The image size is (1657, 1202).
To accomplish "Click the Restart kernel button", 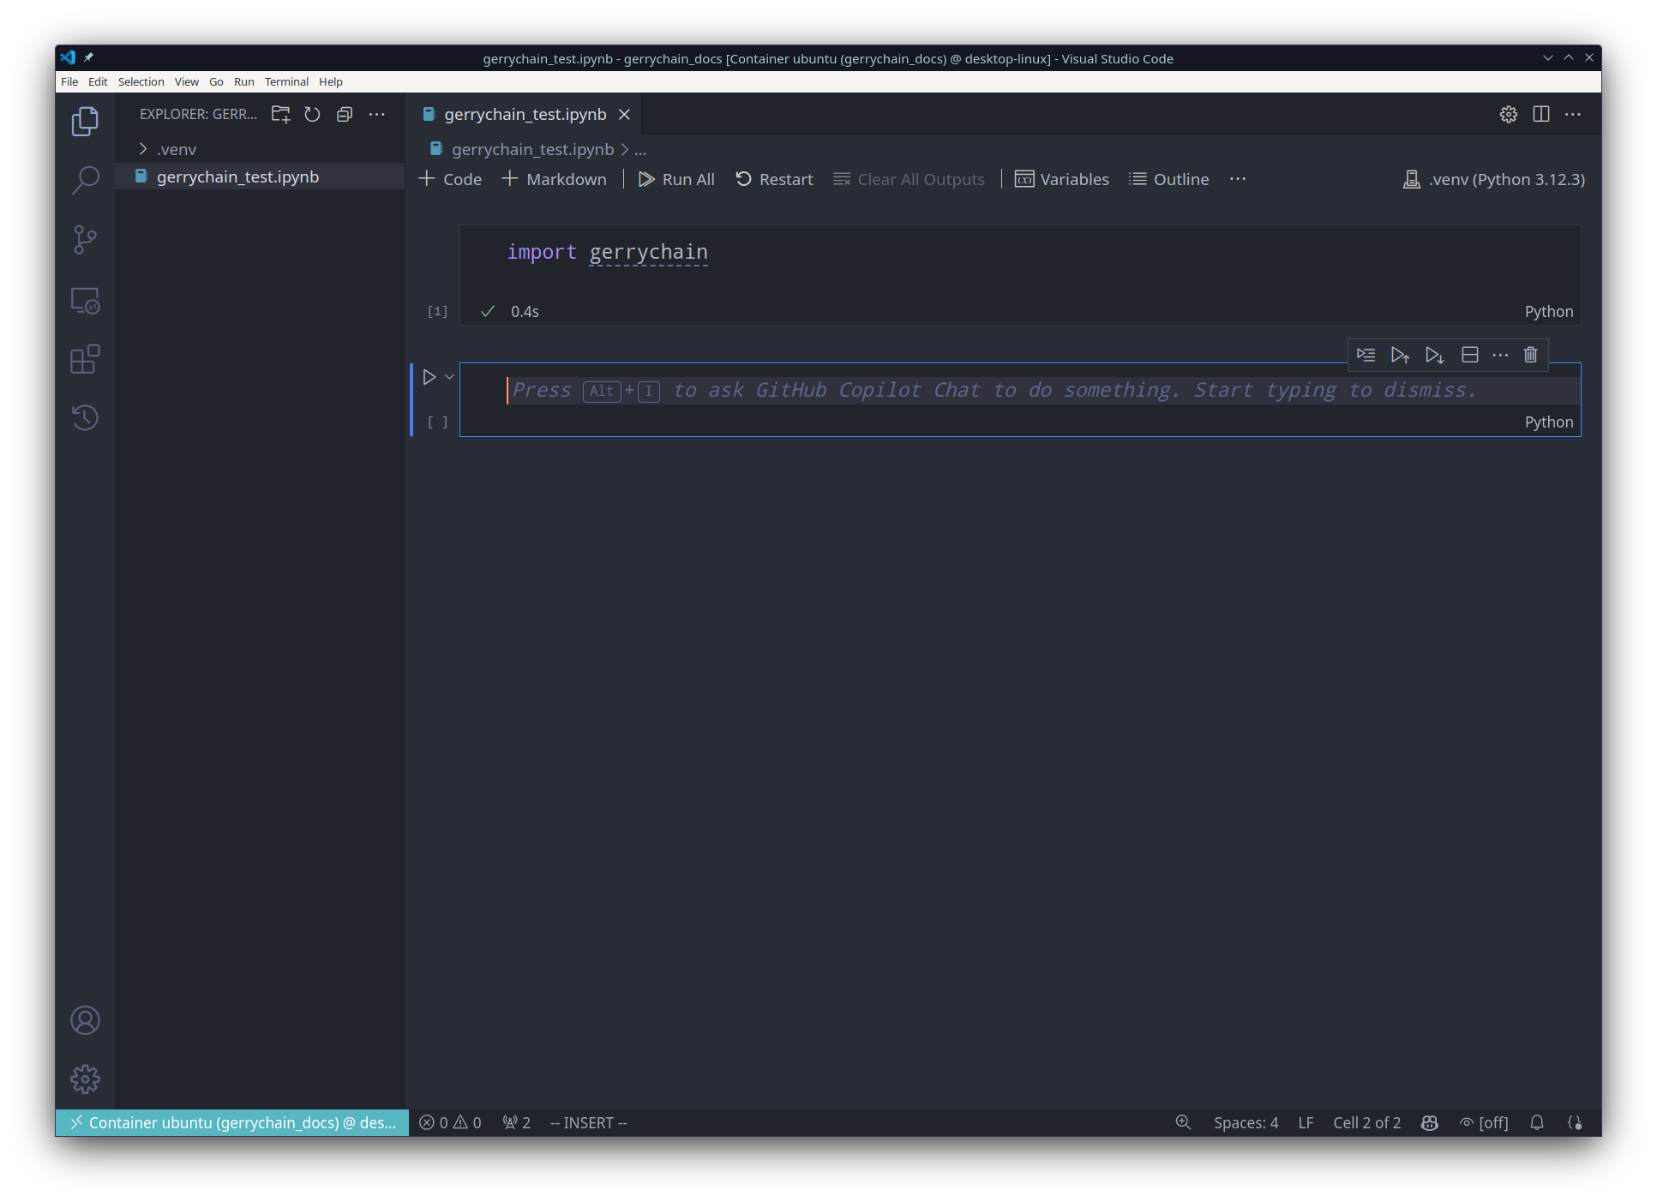I will click(x=773, y=179).
